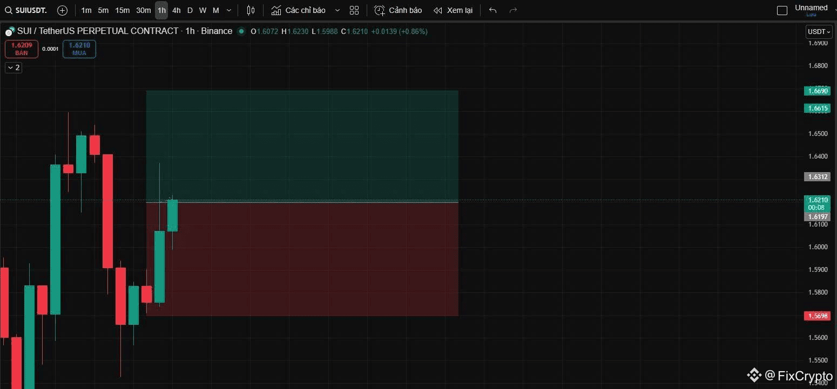Click the red 1.6209 BÁN sell button
This screenshot has height=389, width=837.
point(22,49)
